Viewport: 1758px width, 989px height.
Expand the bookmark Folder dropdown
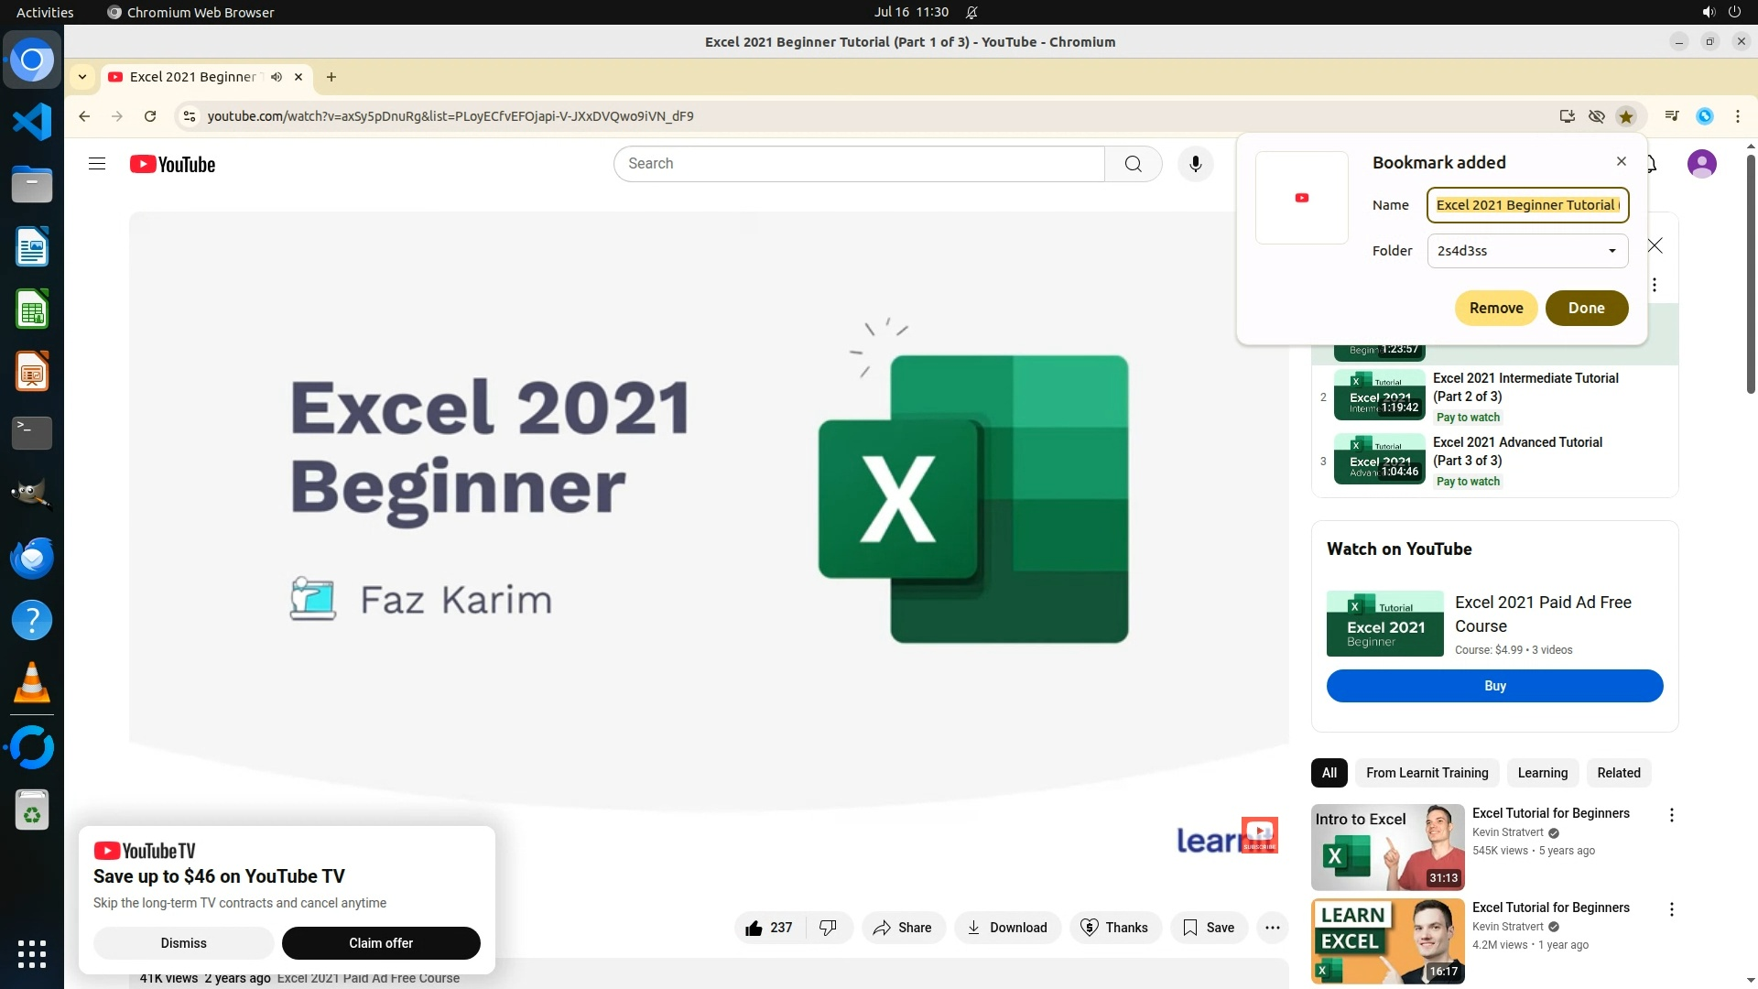[x=1527, y=251]
